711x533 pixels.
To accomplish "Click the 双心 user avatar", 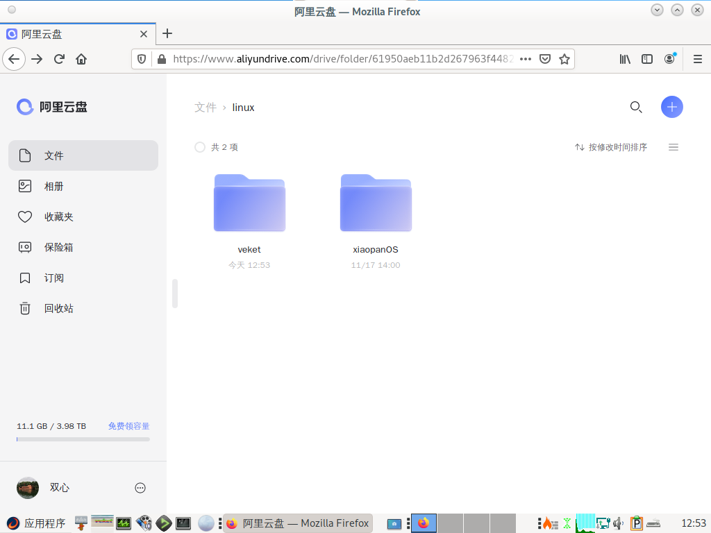I will click(x=28, y=488).
